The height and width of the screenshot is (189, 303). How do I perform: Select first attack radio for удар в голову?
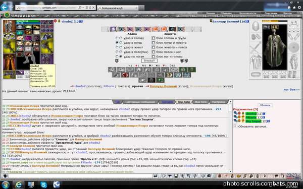tap(117, 38)
